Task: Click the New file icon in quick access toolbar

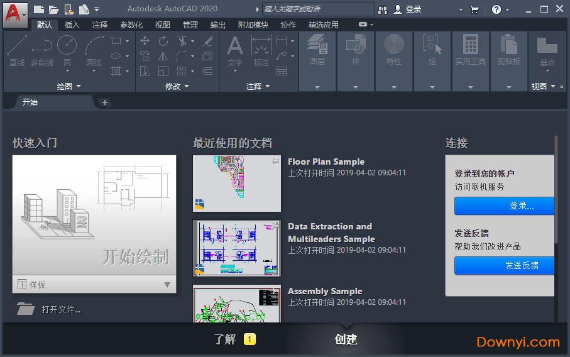Action: 39,9
